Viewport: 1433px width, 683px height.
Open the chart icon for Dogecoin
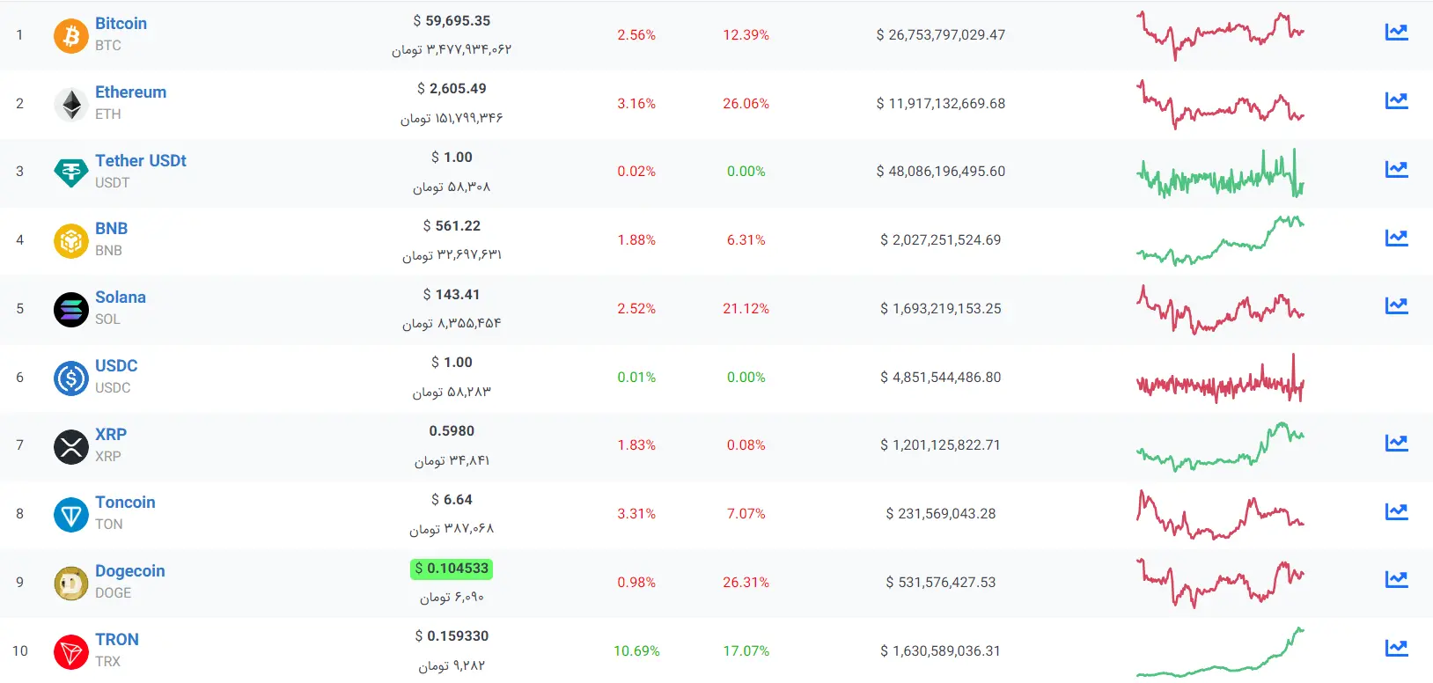tap(1397, 579)
